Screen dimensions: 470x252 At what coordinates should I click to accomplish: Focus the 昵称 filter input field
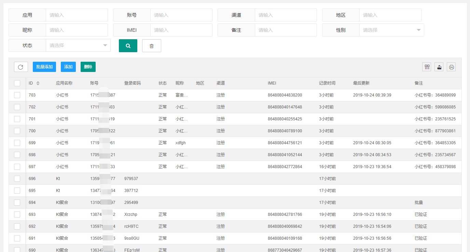77,30
